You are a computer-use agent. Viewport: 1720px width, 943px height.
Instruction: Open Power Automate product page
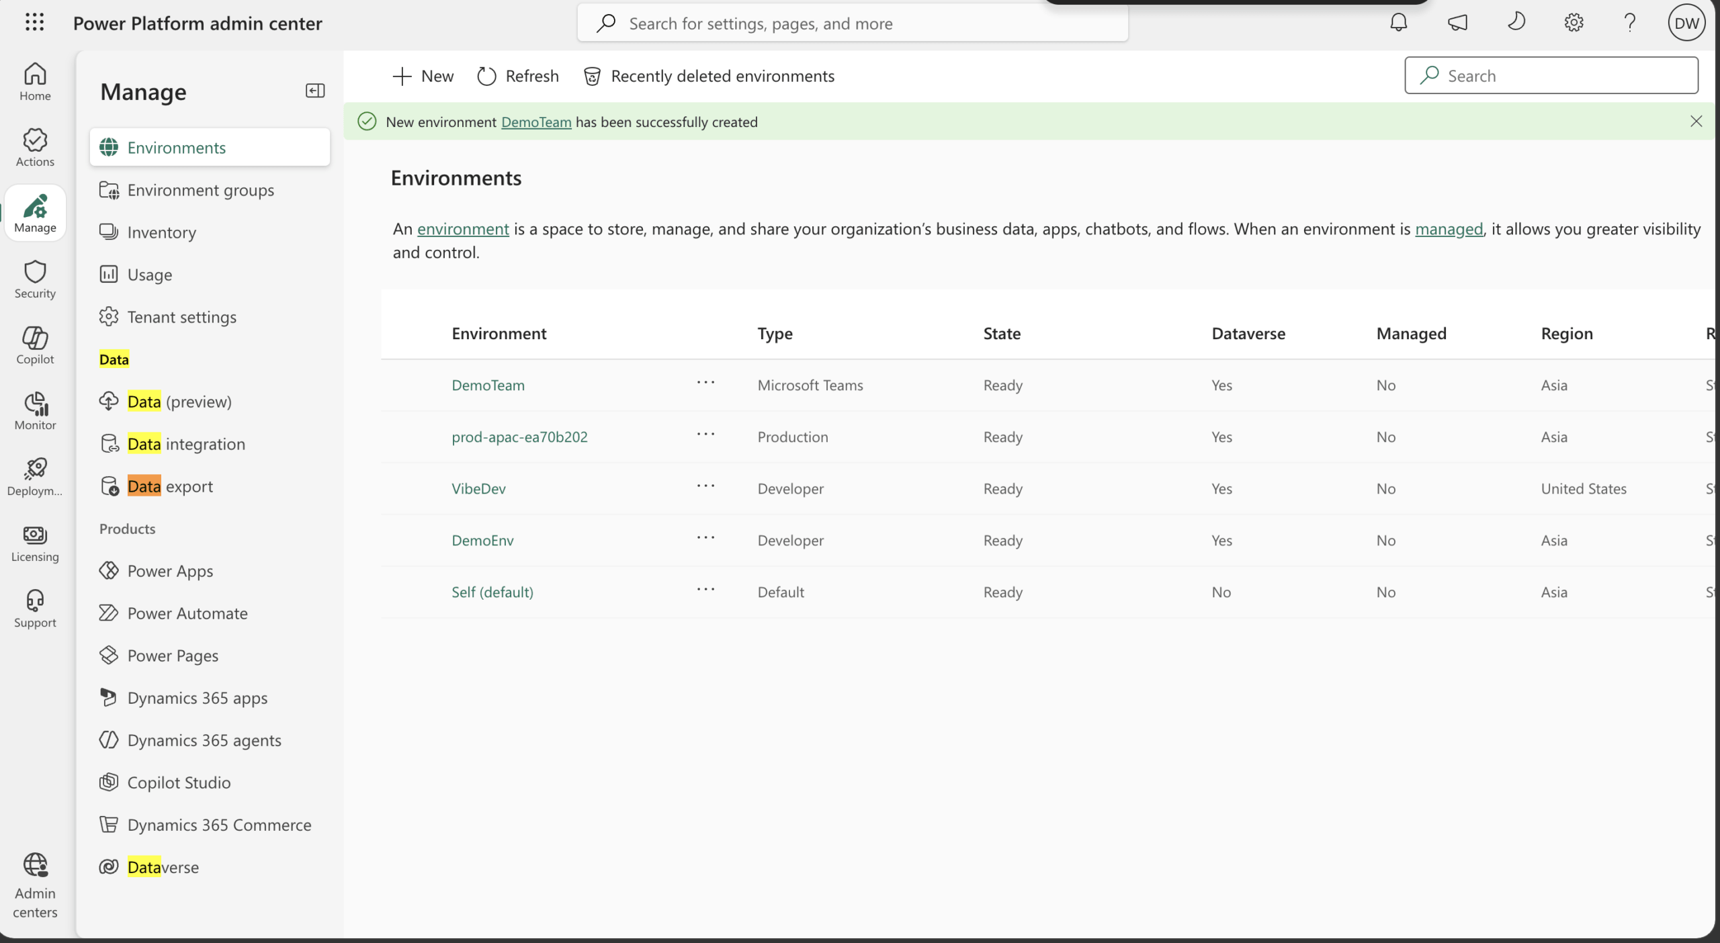tap(210, 613)
